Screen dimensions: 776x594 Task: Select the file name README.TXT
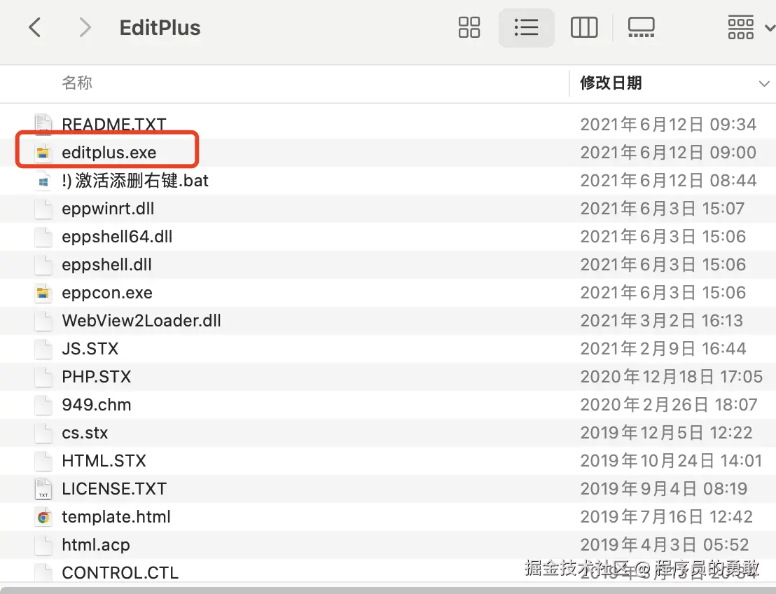[114, 124]
